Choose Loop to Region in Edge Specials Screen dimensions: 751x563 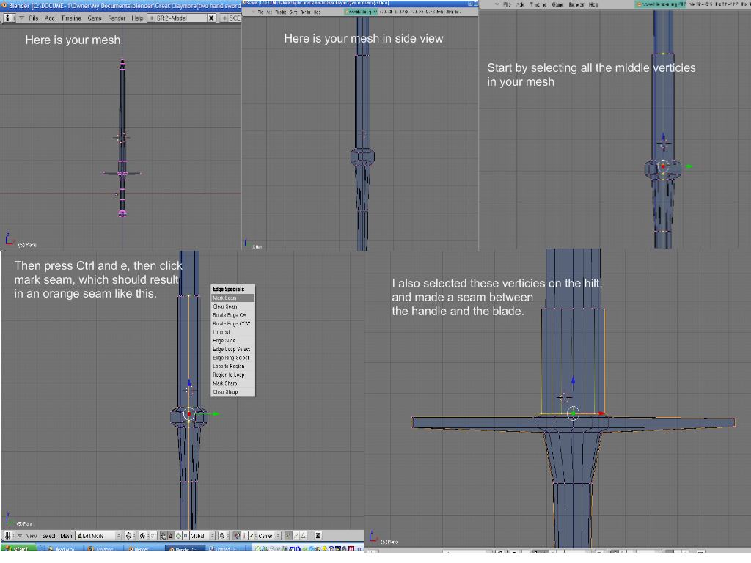232,367
